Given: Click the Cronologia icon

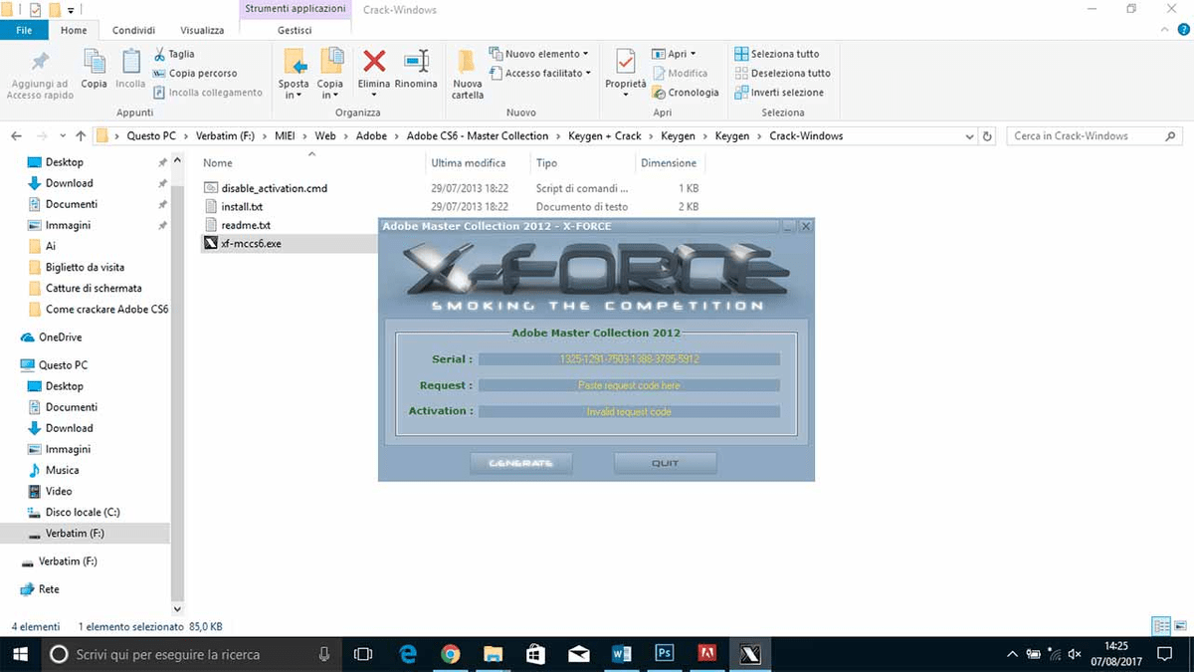Looking at the screenshot, I should tap(687, 92).
